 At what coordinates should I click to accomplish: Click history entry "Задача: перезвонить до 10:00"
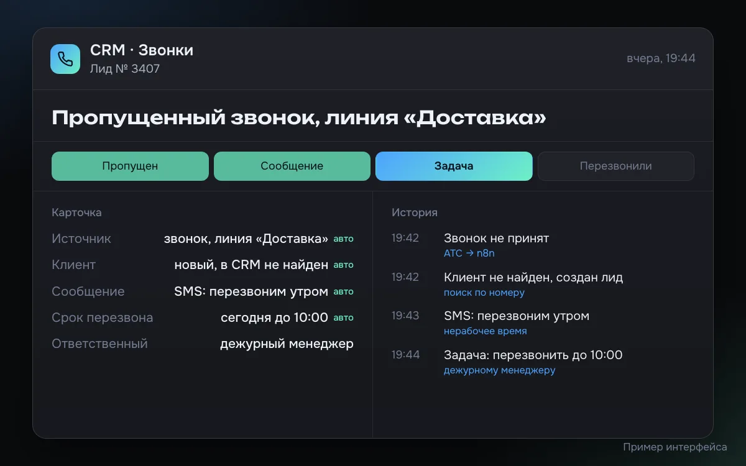coord(533,355)
